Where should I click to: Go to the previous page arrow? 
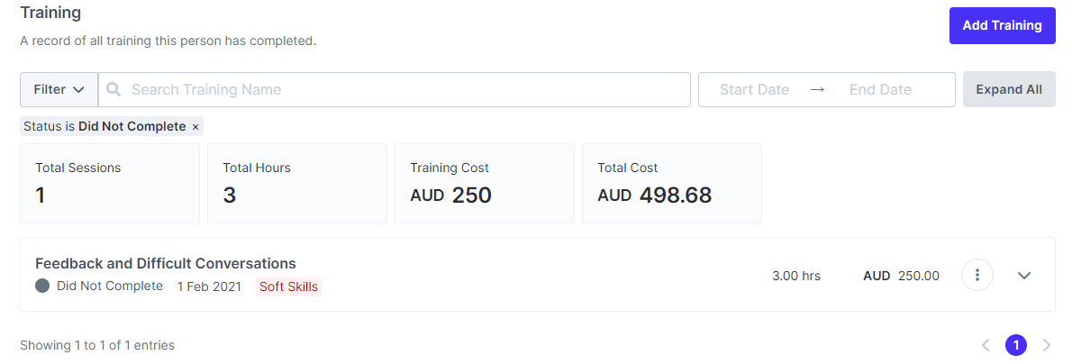[986, 345]
